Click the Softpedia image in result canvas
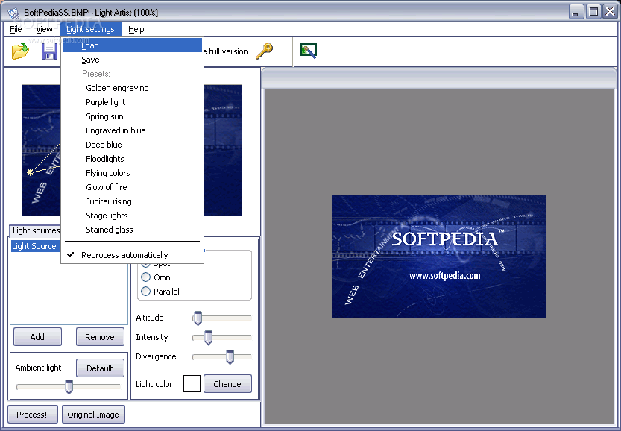This screenshot has height=431, width=621. pos(439,256)
